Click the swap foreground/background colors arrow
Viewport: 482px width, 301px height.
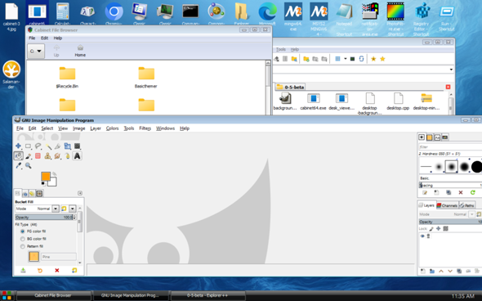pyautogui.click(x=55, y=174)
